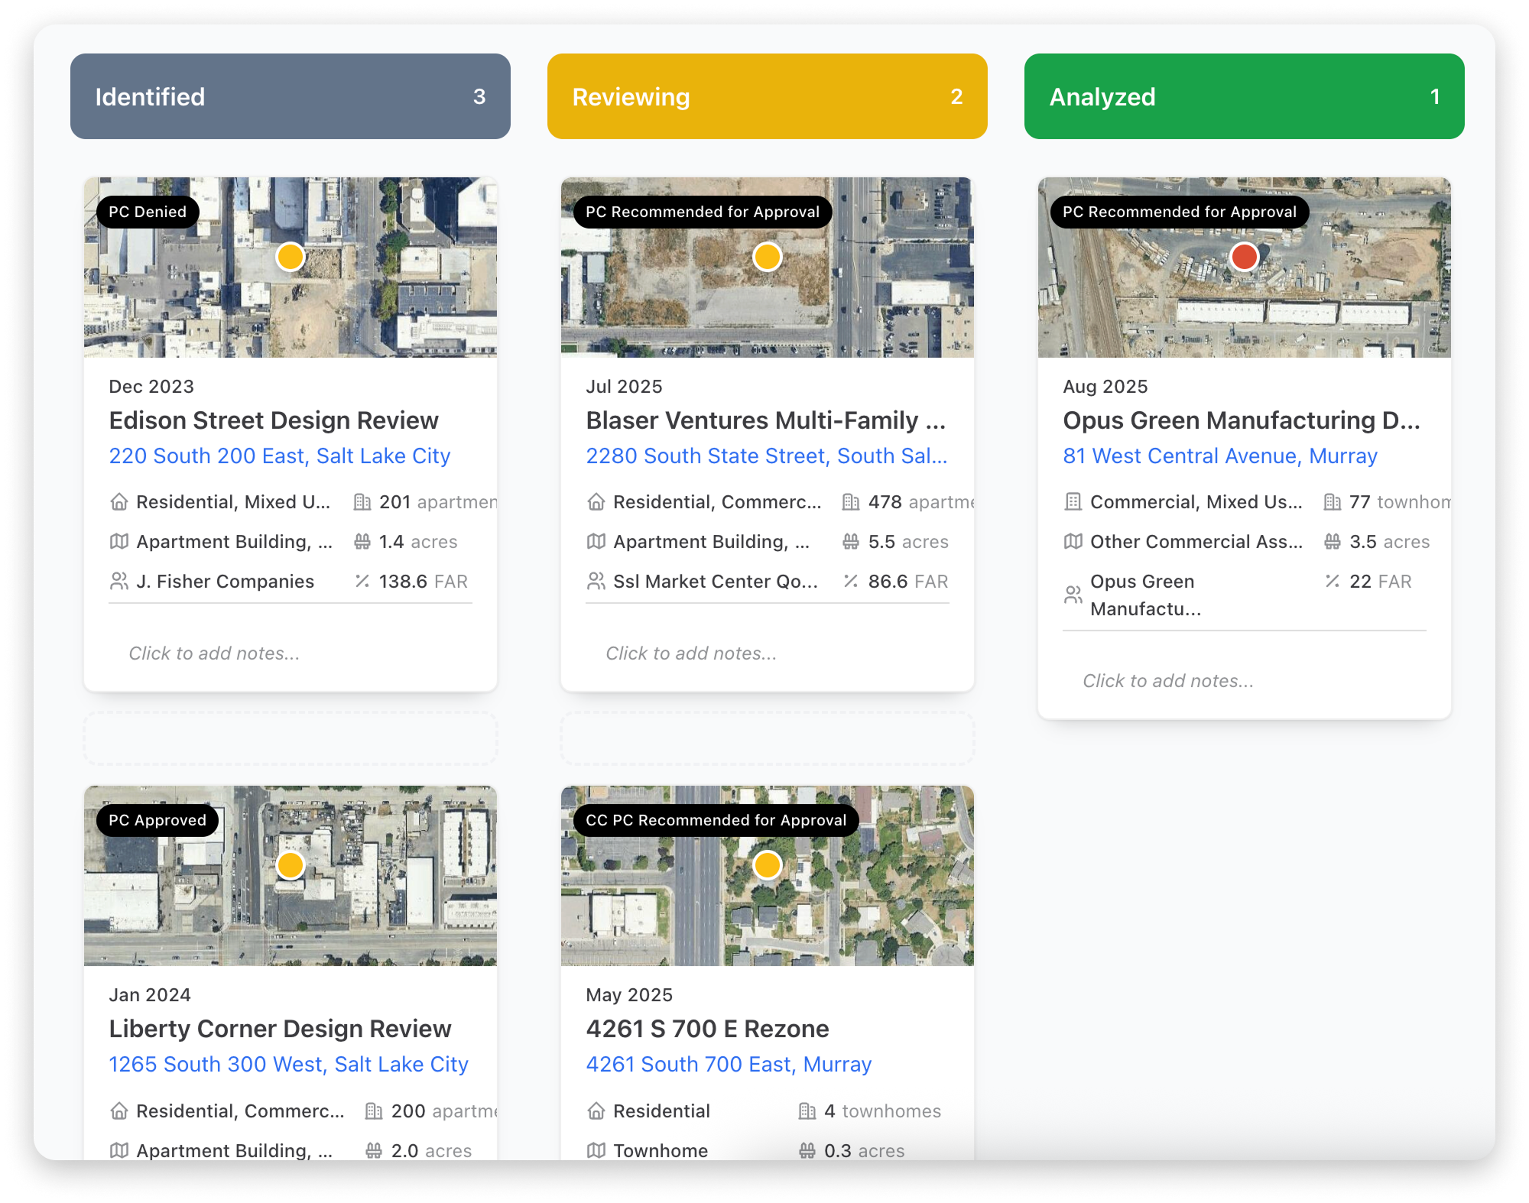Open the 4261 South 700 East, Murray link
1529x1203 pixels.
coord(729,1065)
